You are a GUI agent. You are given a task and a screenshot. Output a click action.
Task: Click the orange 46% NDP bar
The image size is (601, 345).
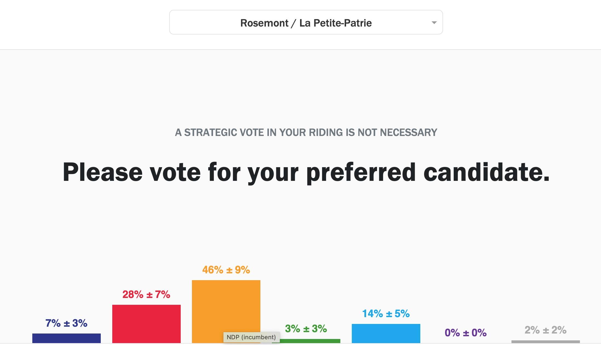[x=226, y=306]
